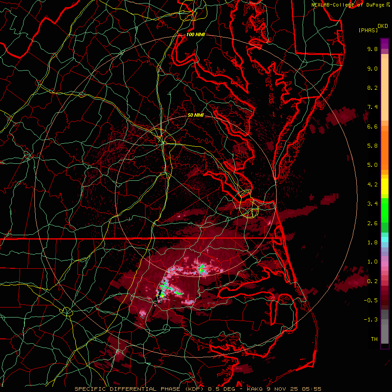The height and width of the screenshot is (392, 392).
Task: Click the 9.0 scale value
Action: coord(372,68)
